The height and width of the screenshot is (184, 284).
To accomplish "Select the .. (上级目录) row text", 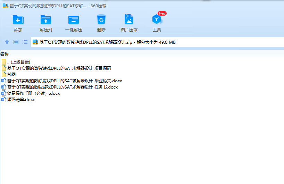I will pos(19,62).
